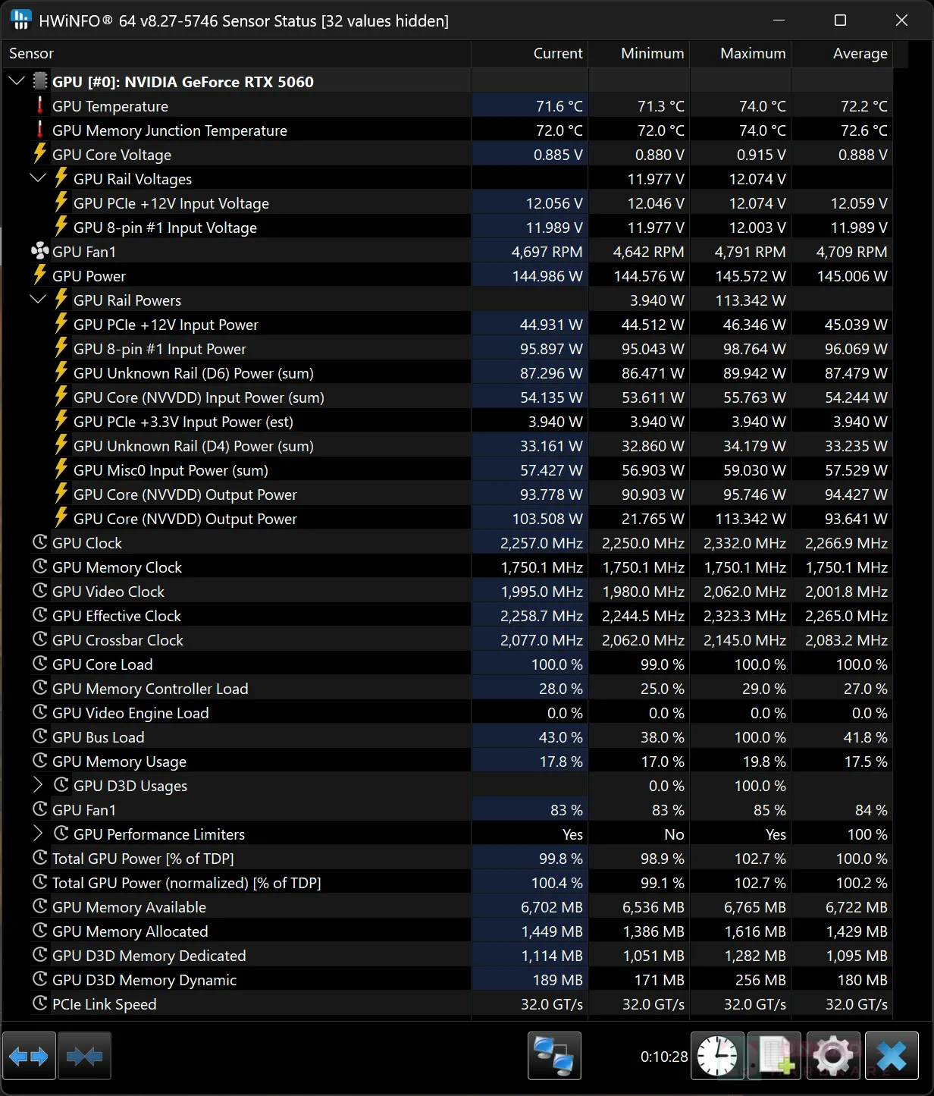Click lightning icon of GPU Power row
The image size is (934, 1096).
[40, 275]
